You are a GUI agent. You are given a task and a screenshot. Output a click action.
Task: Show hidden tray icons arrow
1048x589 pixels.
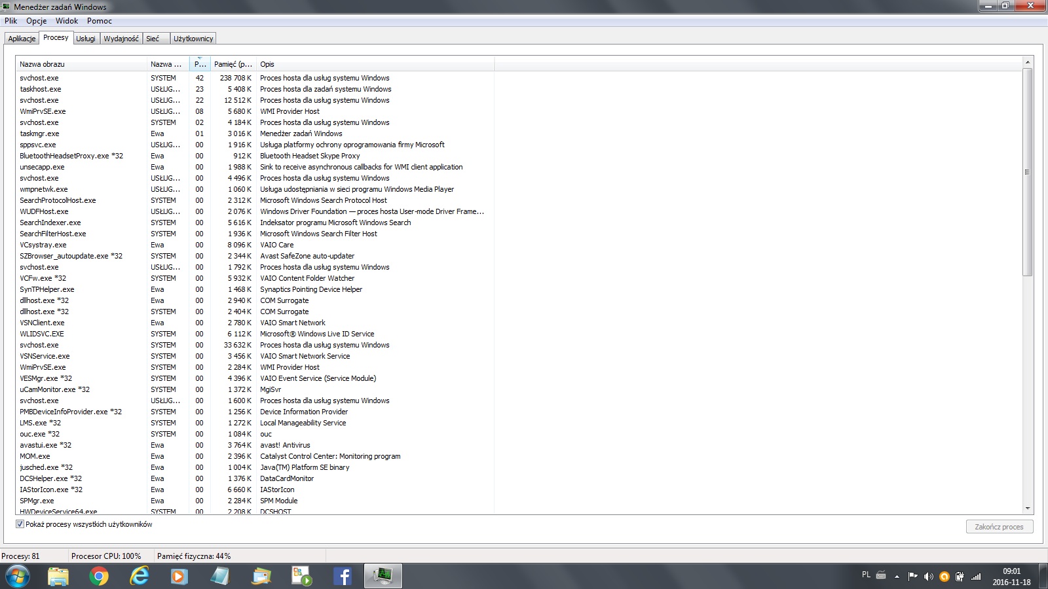(897, 577)
